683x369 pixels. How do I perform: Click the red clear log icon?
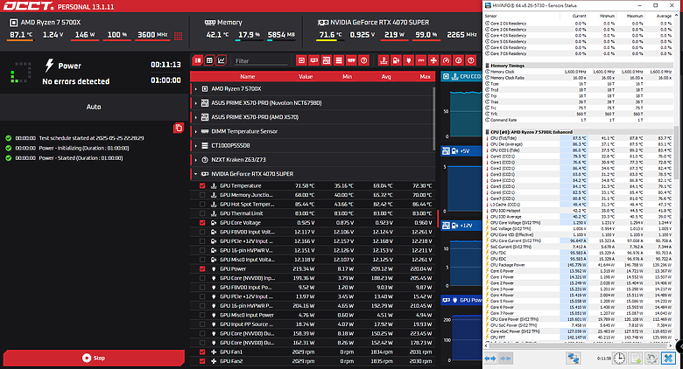(x=179, y=128)
